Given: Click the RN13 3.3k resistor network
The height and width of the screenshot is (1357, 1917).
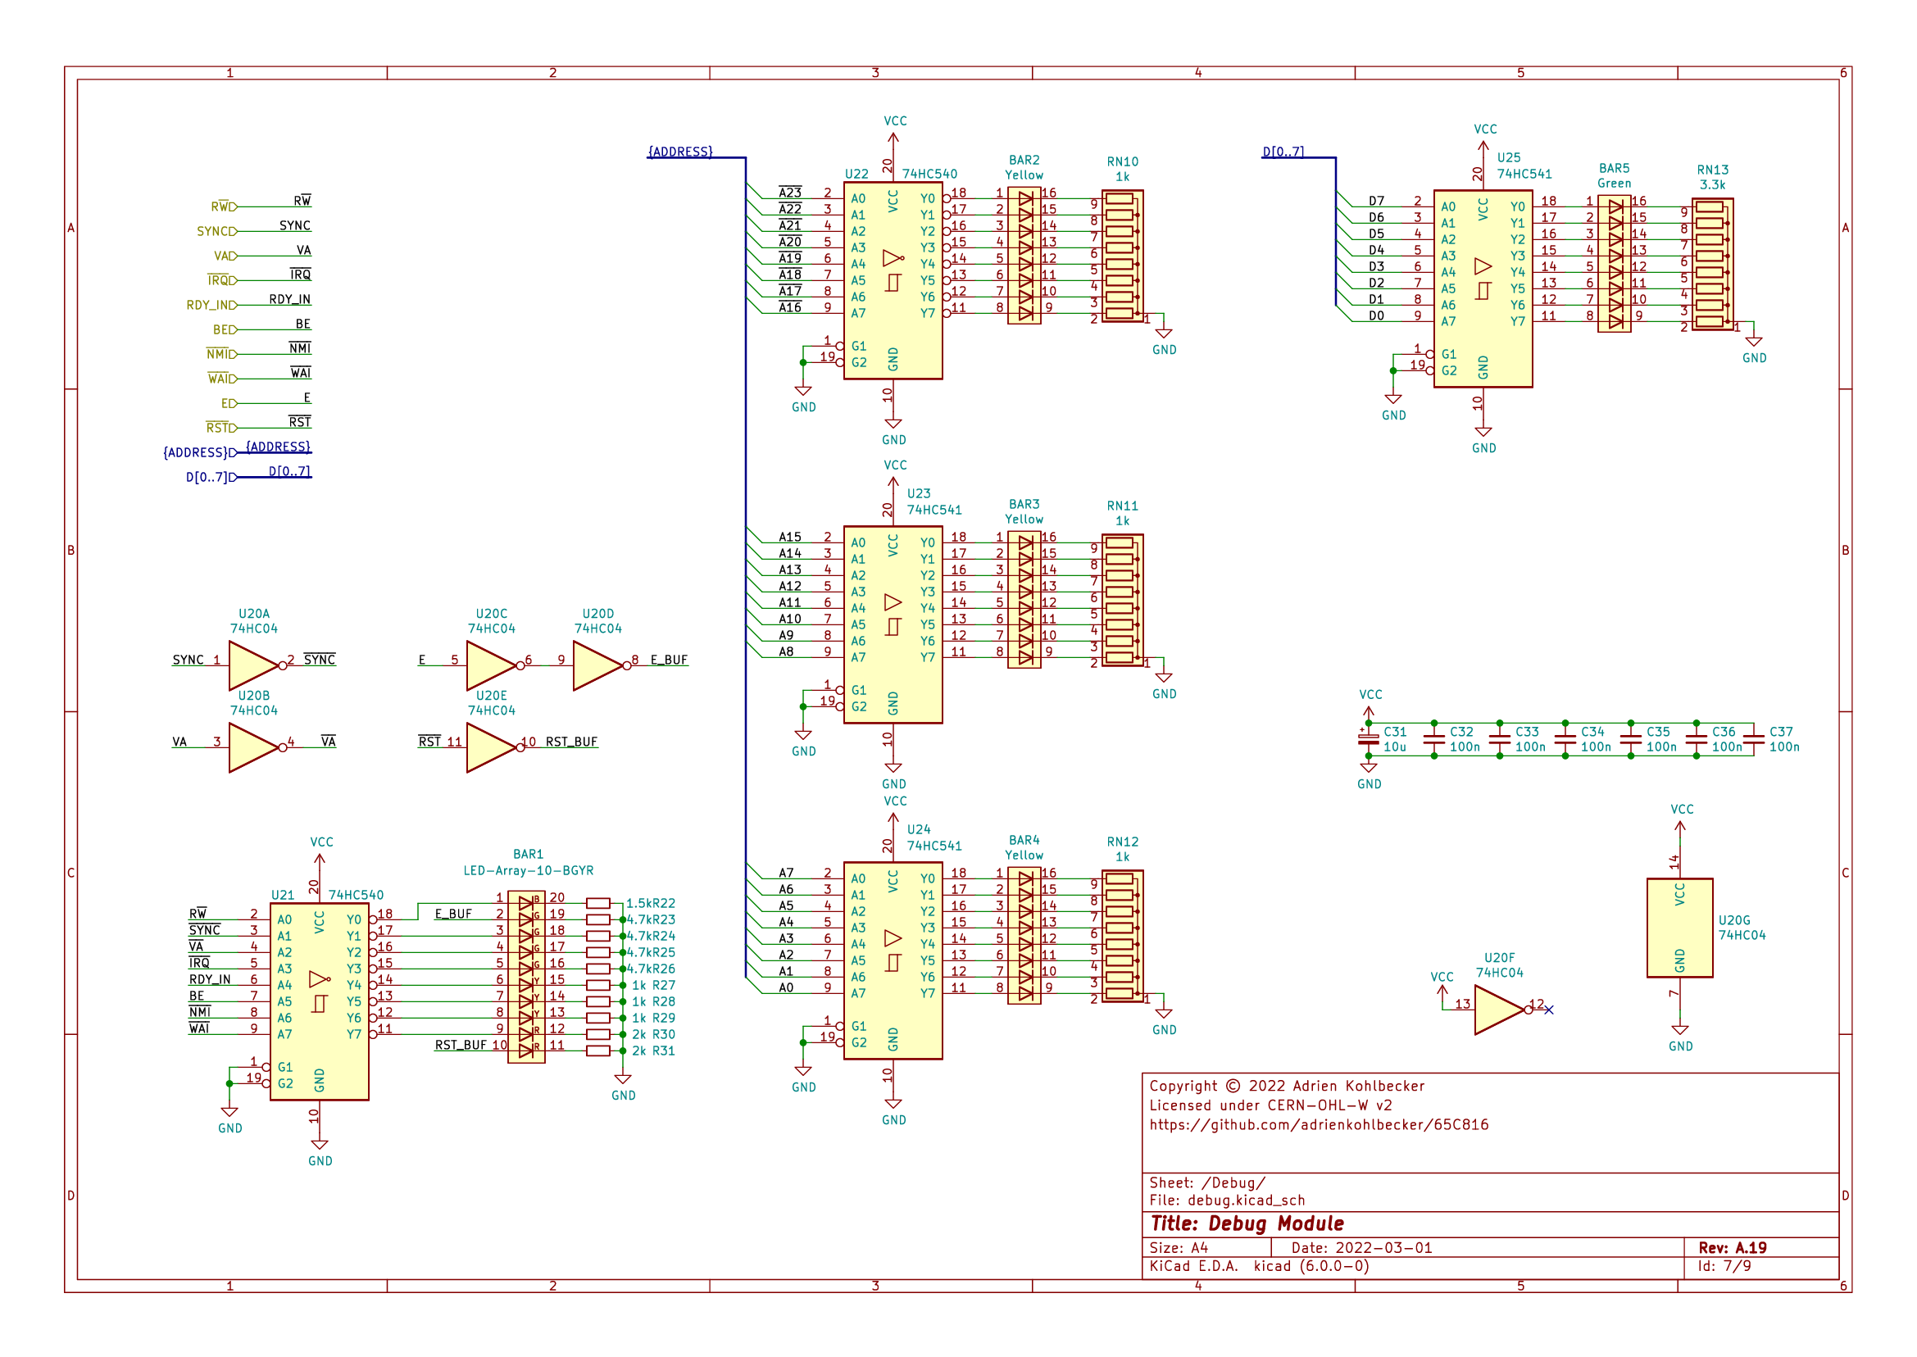Looking at the screenshot, I should tap(1712, 264).
